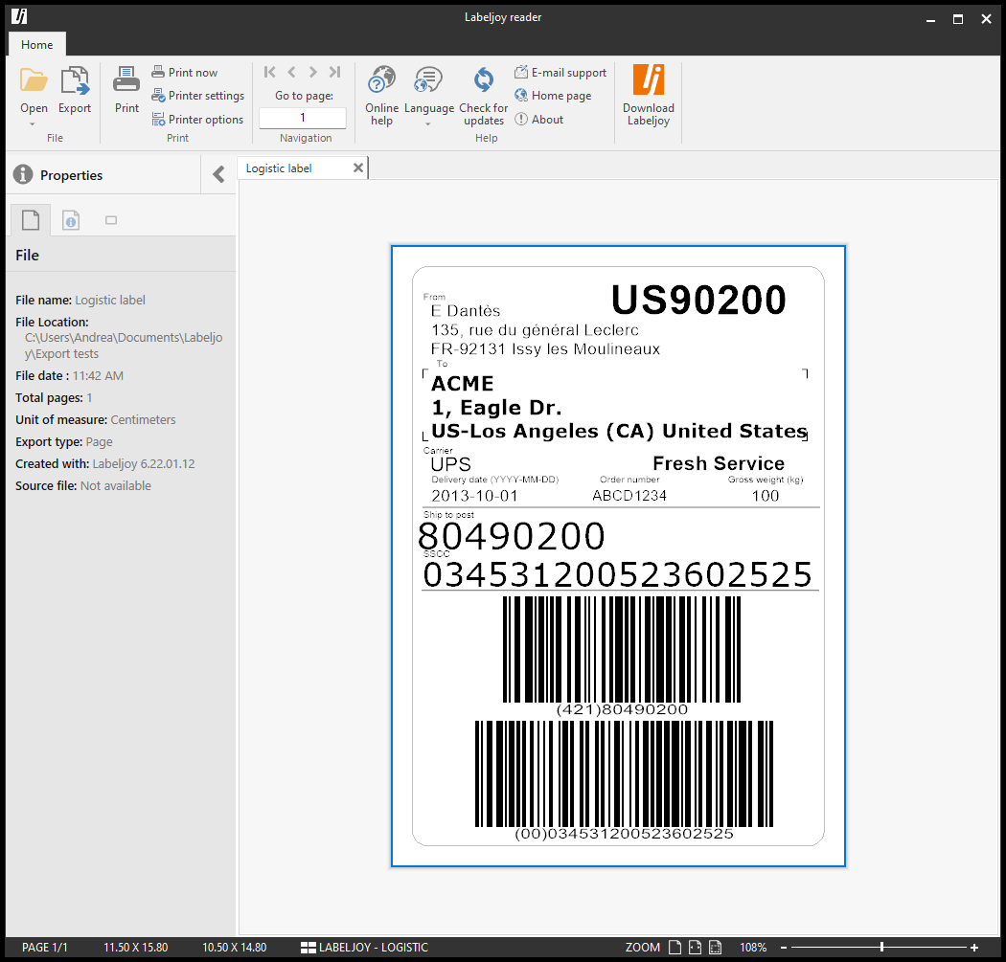
Task: Go to next page arrow
Action: (x=313, y=72)
